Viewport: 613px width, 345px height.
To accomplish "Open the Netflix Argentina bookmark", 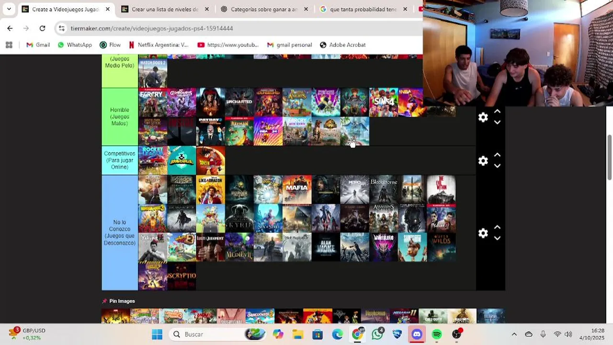I will pos(159,45).
